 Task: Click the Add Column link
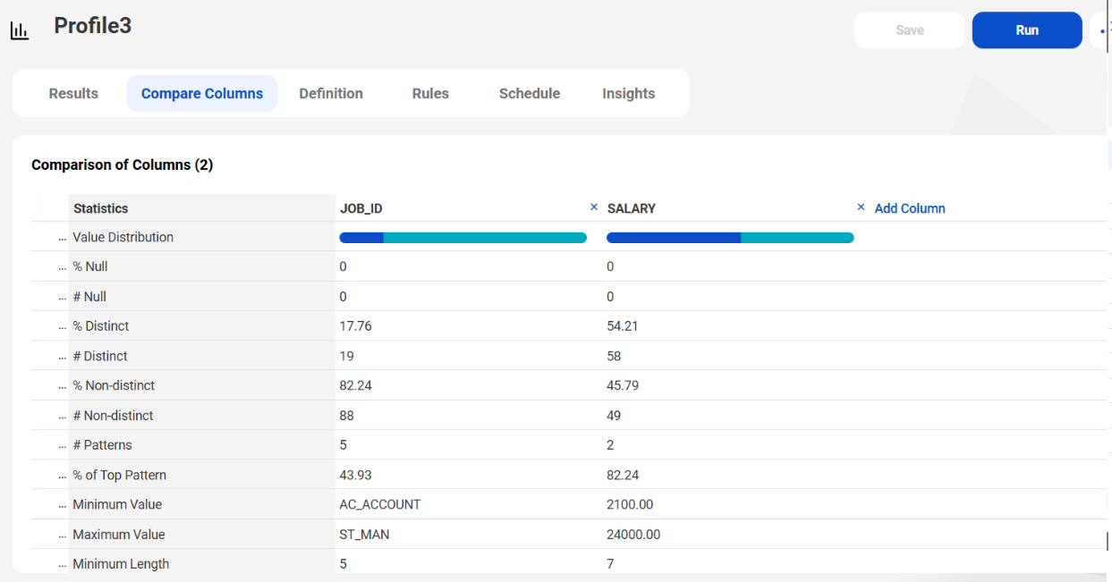coord(910,208)
